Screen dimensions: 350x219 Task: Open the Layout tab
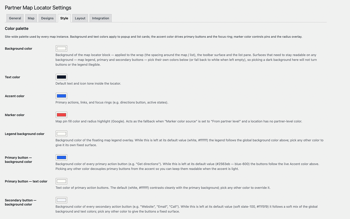(x=80, y=18)
